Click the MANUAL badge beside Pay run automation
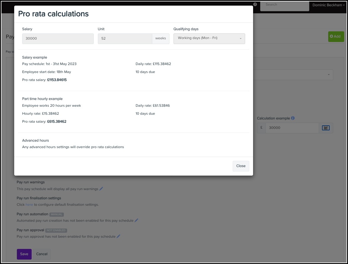Screen dimensions: 348x264 pyautogui.click(x=56, y=214)
